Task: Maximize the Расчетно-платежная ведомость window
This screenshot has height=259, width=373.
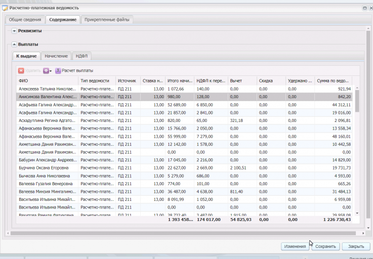Action: pyautogui.click(x=364, y=8)
